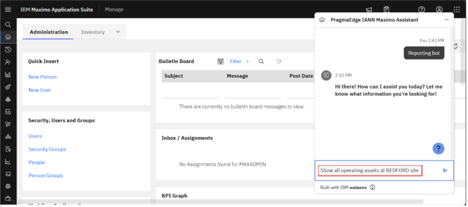Click the Inbox / Assignments heading

coord(187,138)
